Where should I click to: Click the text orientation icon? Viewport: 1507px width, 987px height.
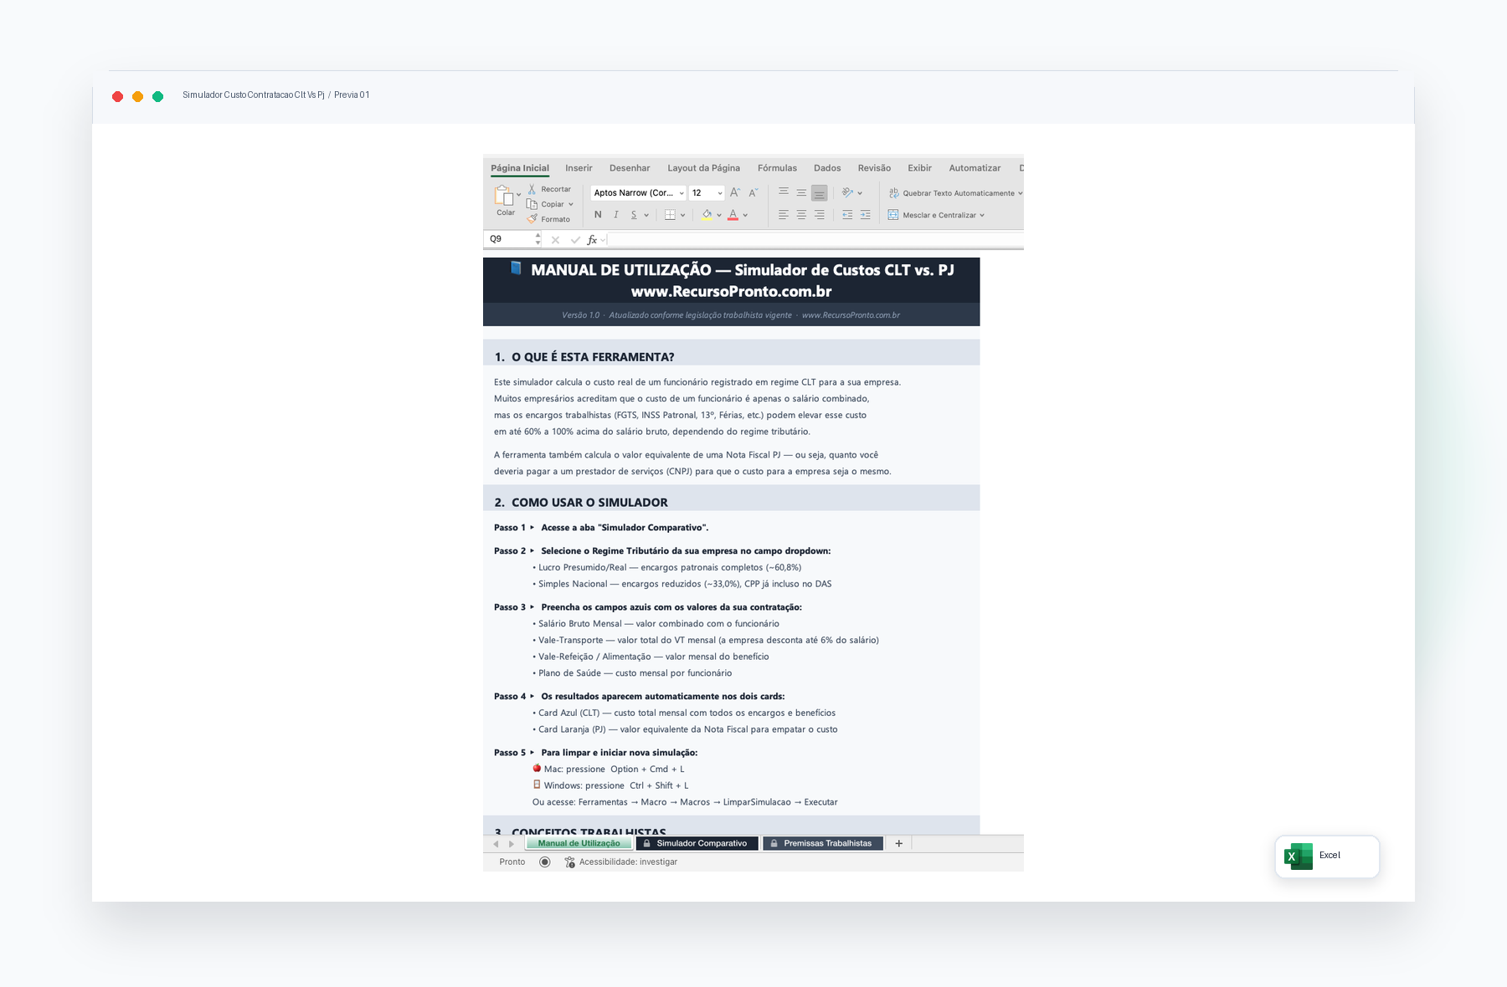pyautogui.click(x=847, y=192)
